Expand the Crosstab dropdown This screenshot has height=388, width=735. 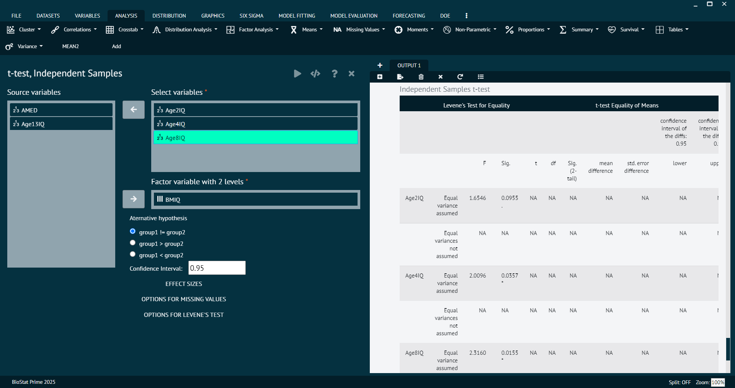pyautogui.click(x=142, y=29)
